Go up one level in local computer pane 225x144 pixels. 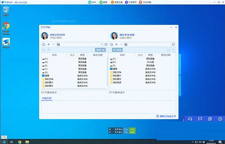coord(54,44)
